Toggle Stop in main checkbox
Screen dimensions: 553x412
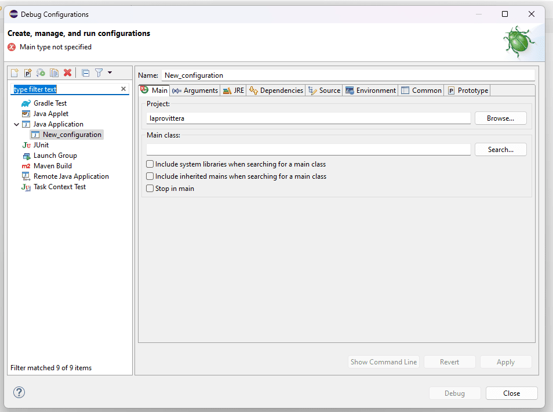(x=150, y=189)
